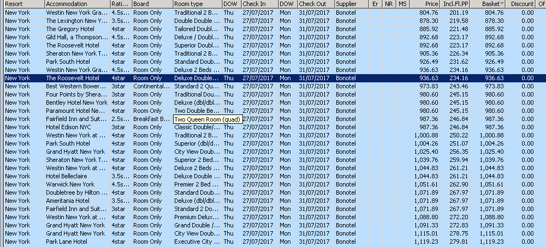Viewport: 546px width, 247px height.
Task: Click the Classic Double/... room type cell
Action: (198, 127)
